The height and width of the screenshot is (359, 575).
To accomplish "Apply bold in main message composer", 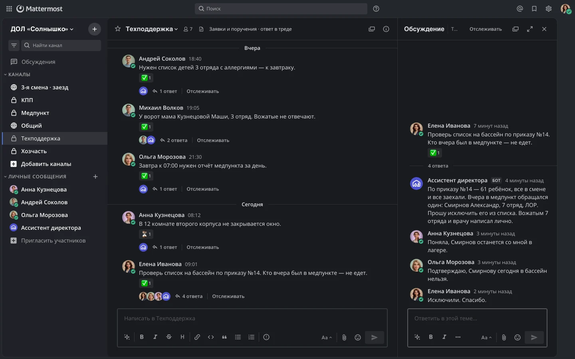I will click(x=142, y=337).
